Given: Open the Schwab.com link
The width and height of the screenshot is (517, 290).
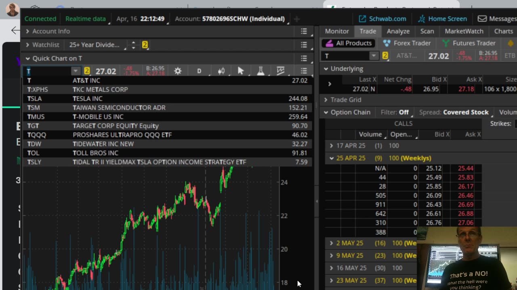Looking at the screenshot, I should [382, 19].
